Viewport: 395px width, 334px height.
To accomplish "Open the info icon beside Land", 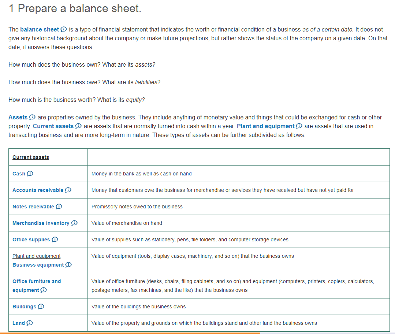I will point(30,323).
